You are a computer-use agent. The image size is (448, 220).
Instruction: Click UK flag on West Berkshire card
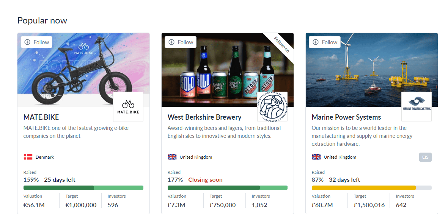[x=172, y=157]
